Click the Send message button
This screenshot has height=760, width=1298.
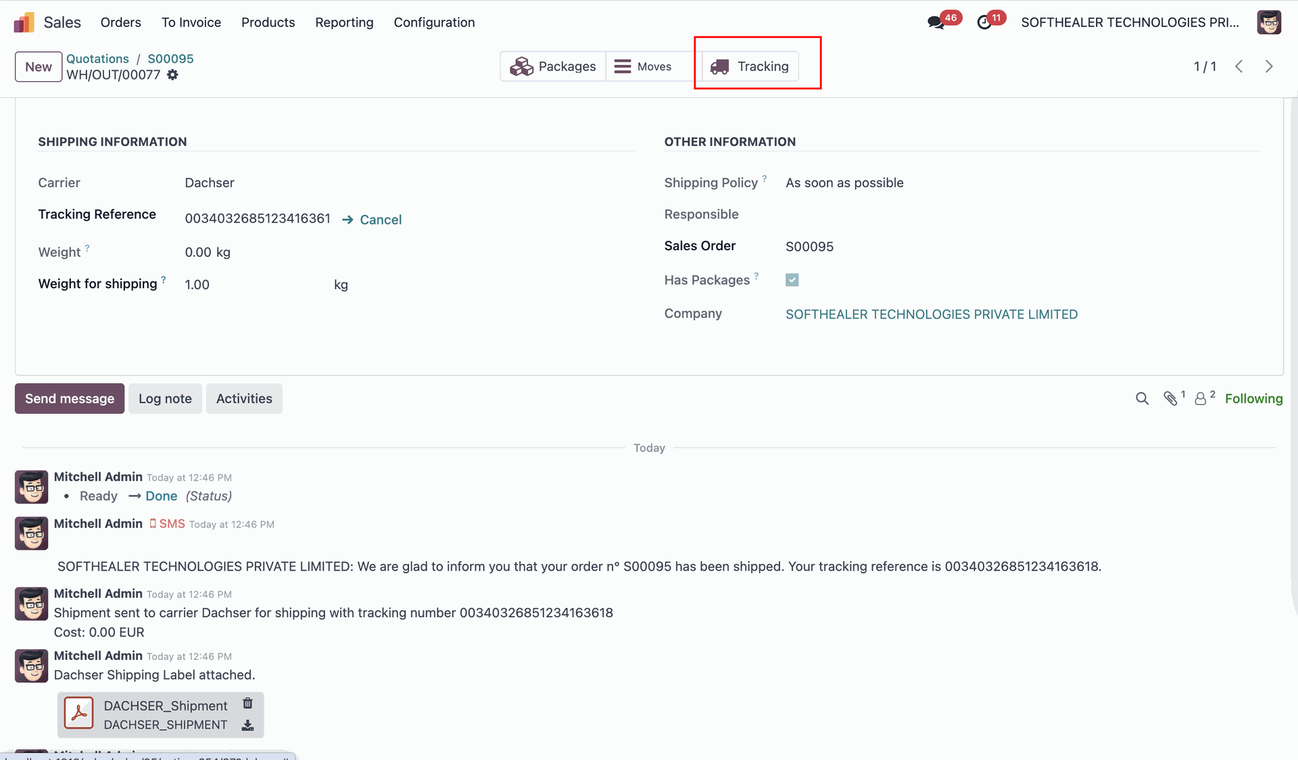click(x=70, y=399)
